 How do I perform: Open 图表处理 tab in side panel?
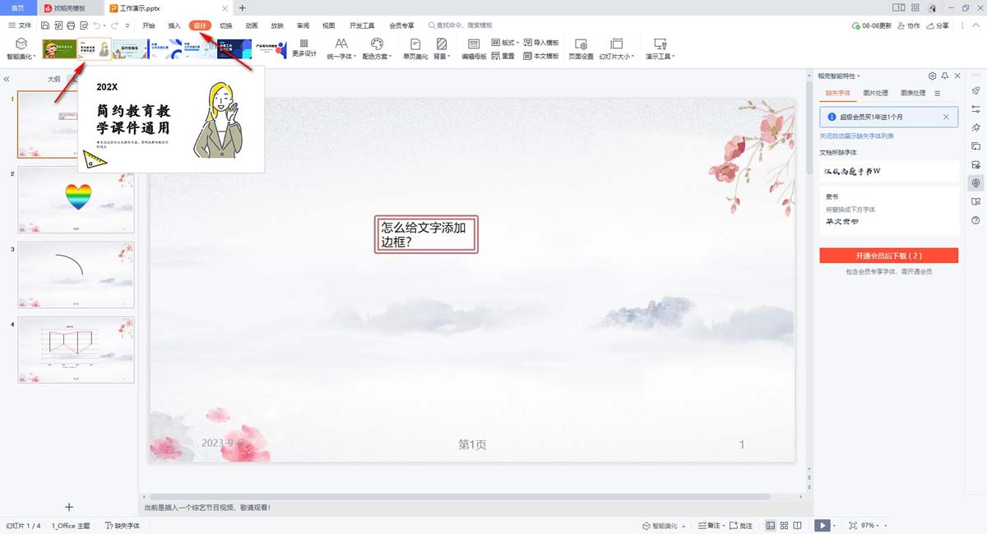(x=913, y=93)
